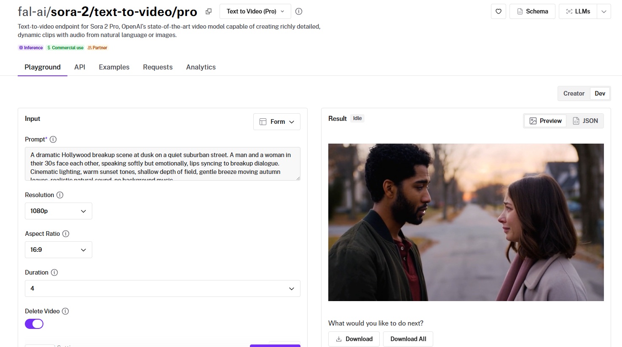
Task: Click the Delete Video info icon
Action: (65, 311)
